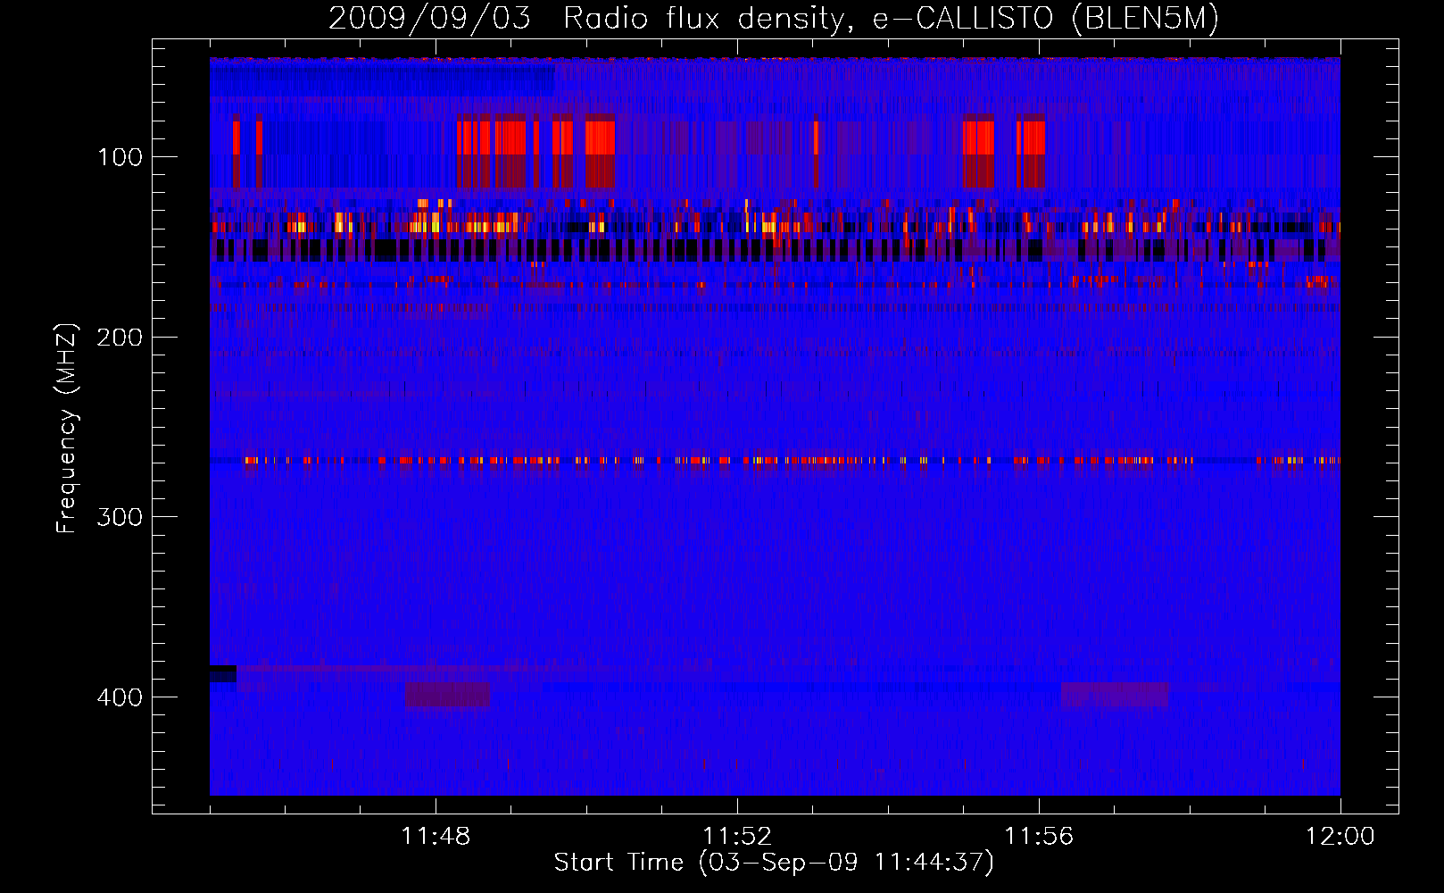1444x893 pixels.
Task: Click the 'Frequency (MHZ)' axis label
Action: pyautogui.click(x=67, y=428)
